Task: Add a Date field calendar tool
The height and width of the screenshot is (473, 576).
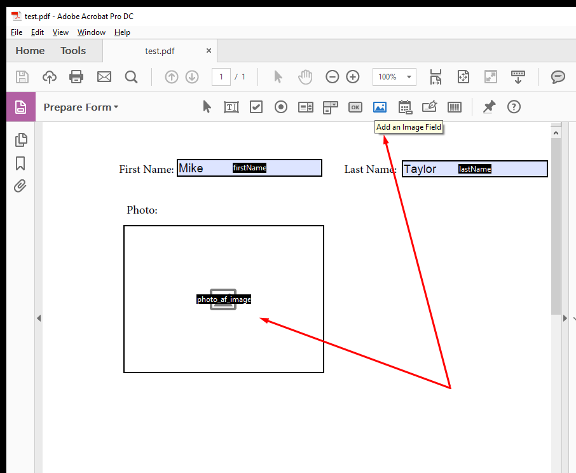Action: (405, 107)
